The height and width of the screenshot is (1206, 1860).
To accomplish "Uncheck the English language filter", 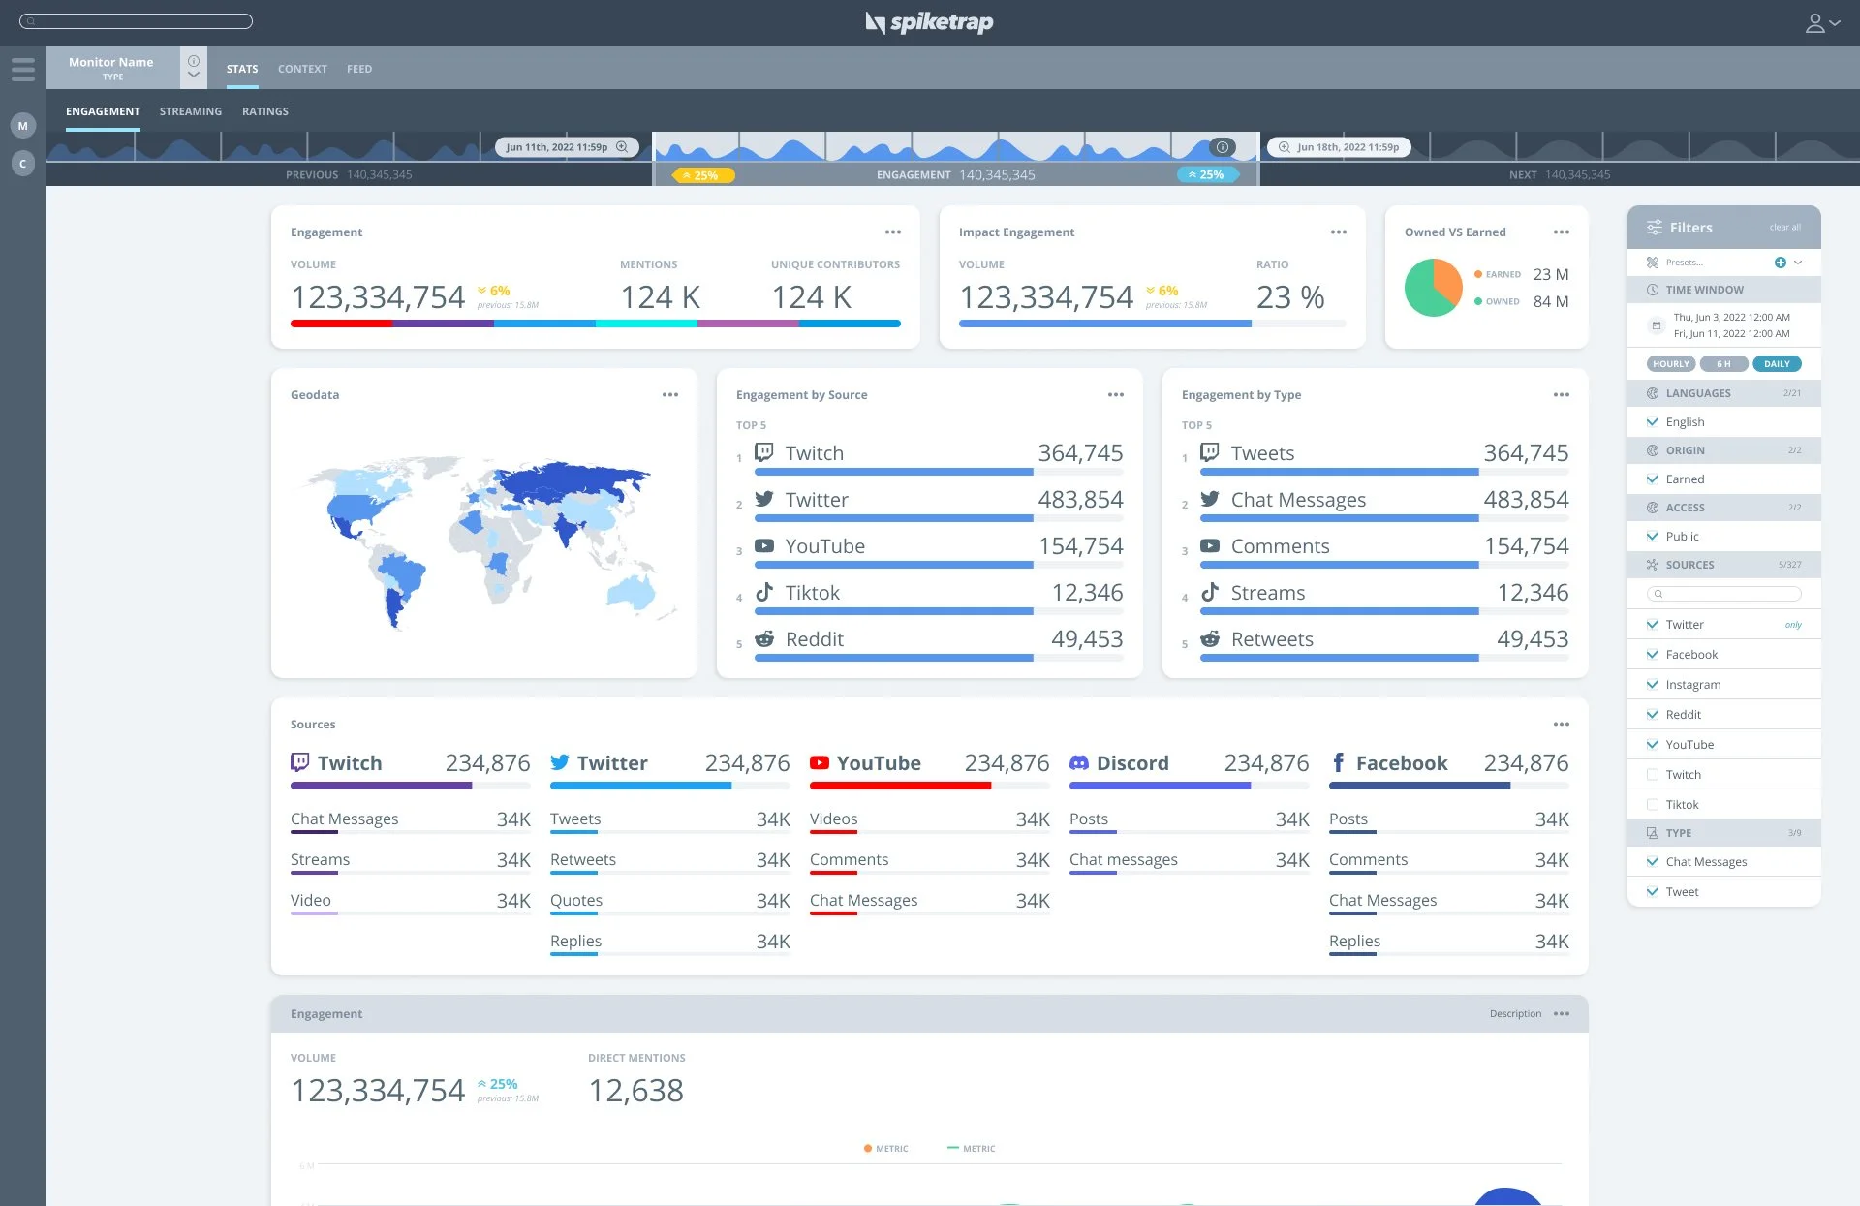I will (x=1653, y=422).
